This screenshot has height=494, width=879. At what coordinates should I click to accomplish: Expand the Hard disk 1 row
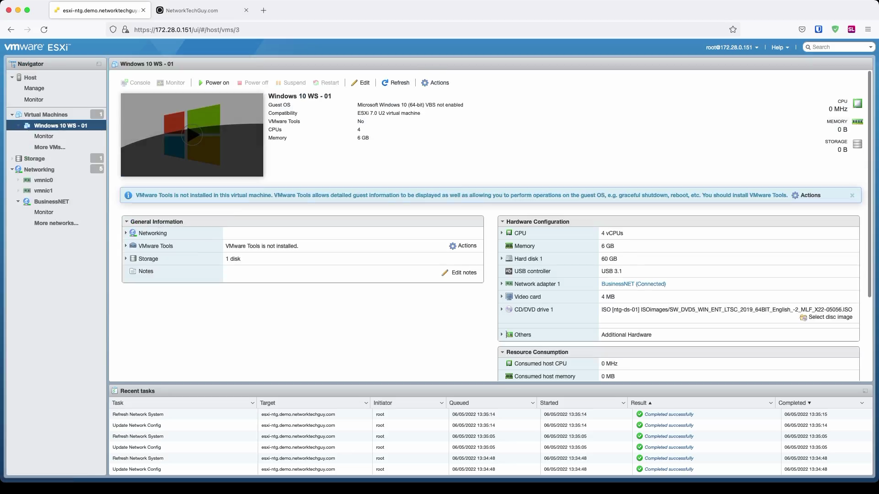tap(502, 258)
